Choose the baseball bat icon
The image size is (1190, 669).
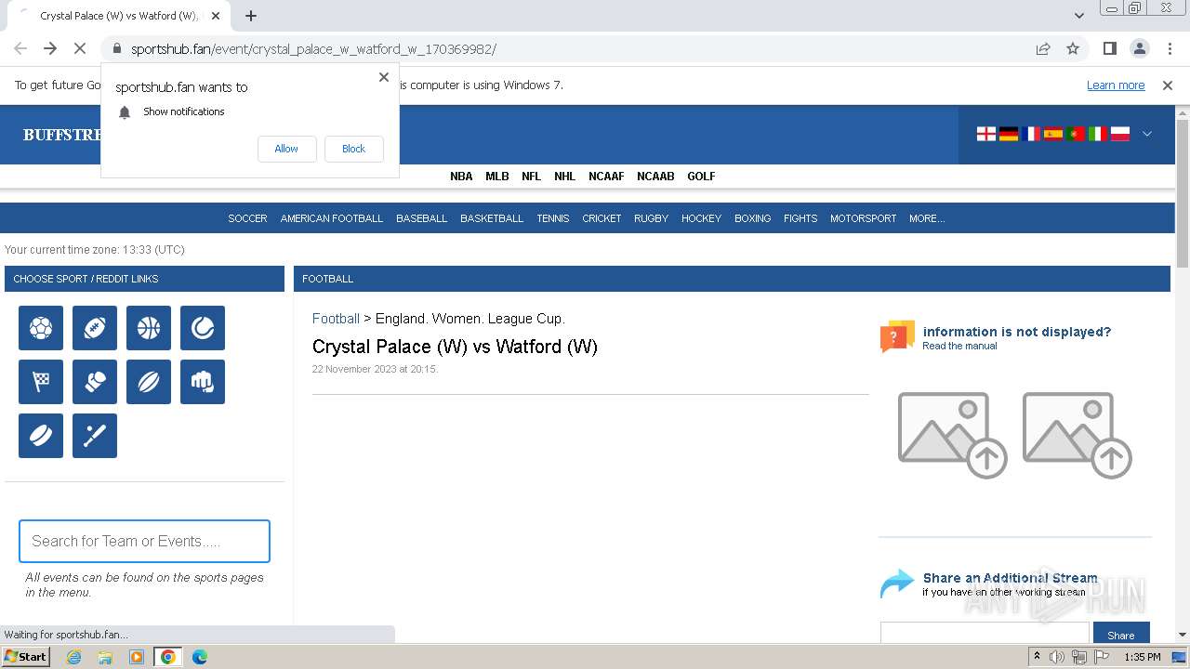(x=95, y=436)
